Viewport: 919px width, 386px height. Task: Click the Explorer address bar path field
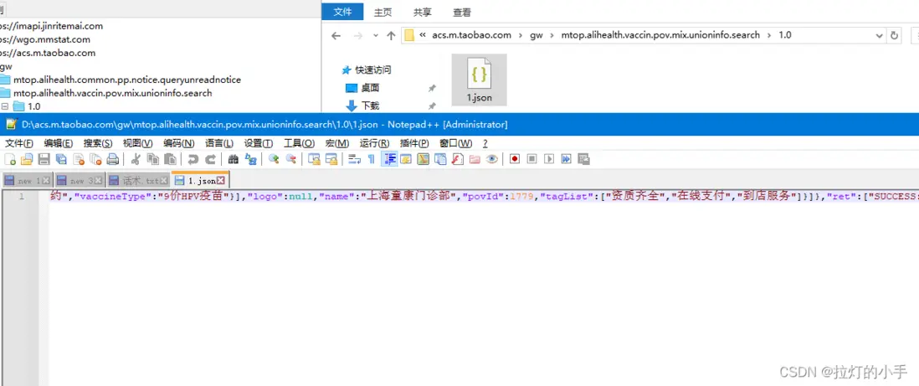point(643,35)
